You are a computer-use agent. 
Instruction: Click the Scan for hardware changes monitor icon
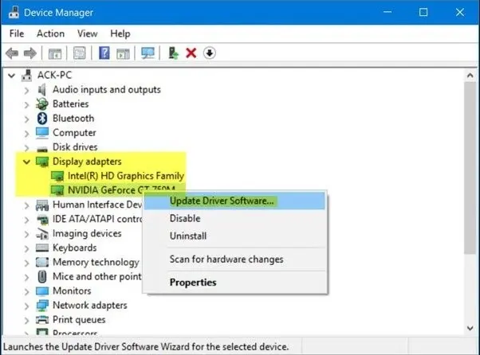tap(148, 53)
